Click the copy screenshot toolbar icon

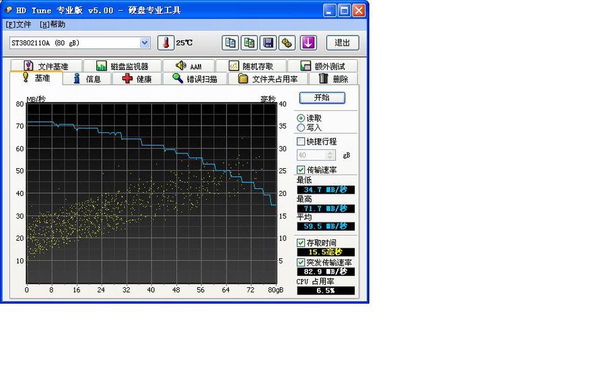(249, 42)
